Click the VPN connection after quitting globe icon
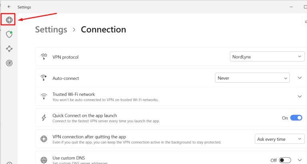307x164 pixels. (44, 139)
